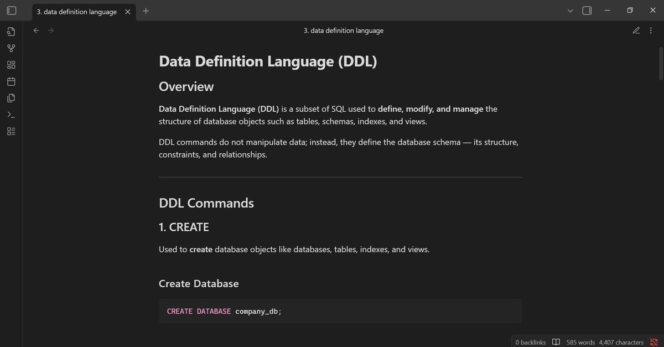
Task: Click the bold 'define, modify, and manage' text
Action: pyautogui.click(x=430, y=109)
